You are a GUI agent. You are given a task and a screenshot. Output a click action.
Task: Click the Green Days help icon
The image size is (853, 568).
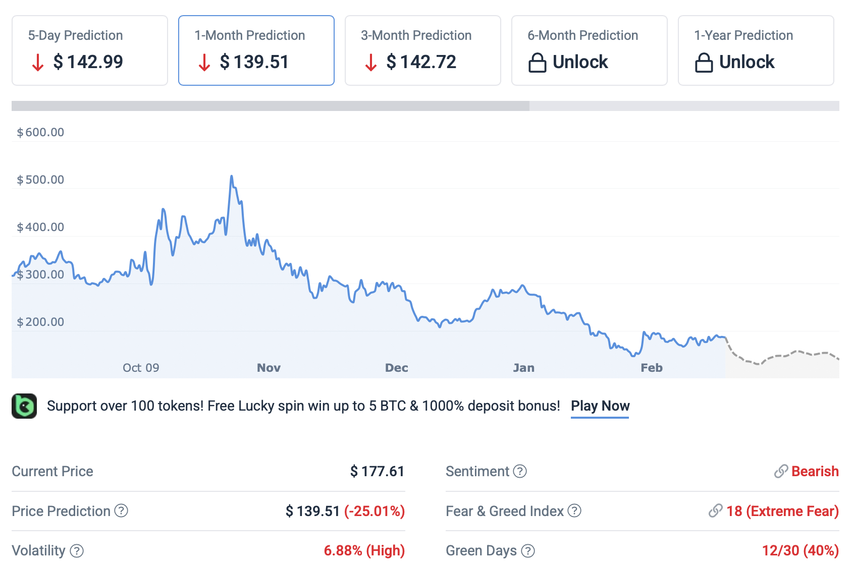[528, 551]
